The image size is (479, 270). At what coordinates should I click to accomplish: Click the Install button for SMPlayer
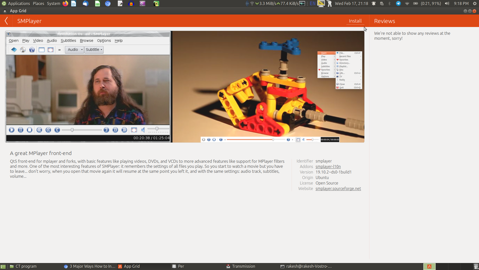pos(355,21)
